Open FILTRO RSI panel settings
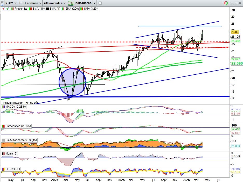 click(11, 169)
